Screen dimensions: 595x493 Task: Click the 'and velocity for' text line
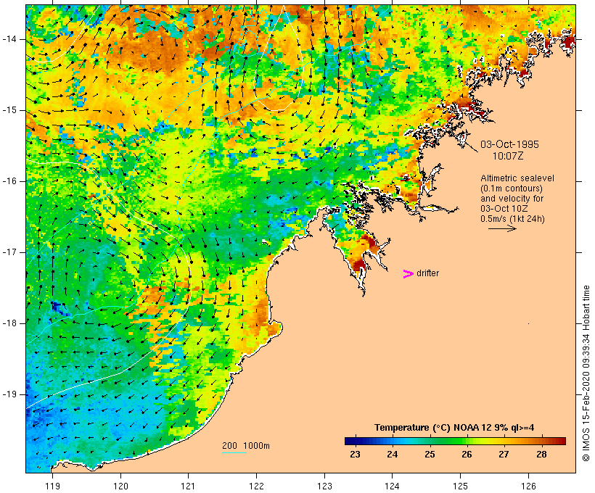point(512,199)
